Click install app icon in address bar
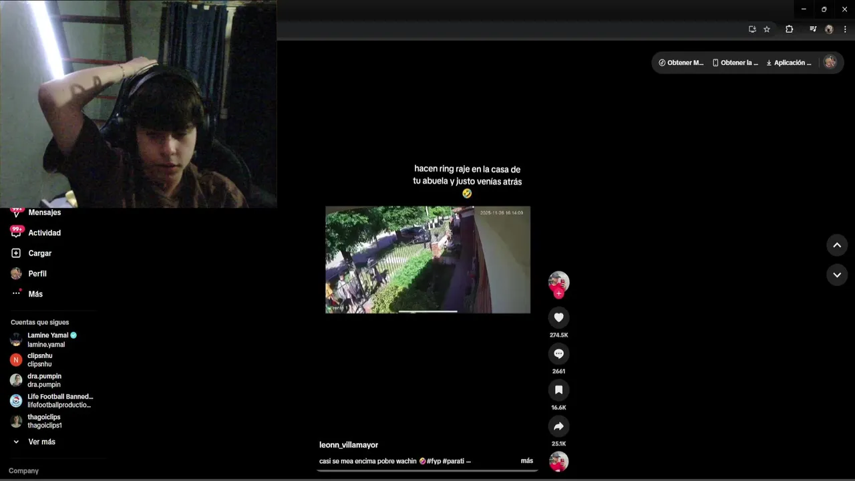Screen dimensions: 855x481 click(752, 29)
